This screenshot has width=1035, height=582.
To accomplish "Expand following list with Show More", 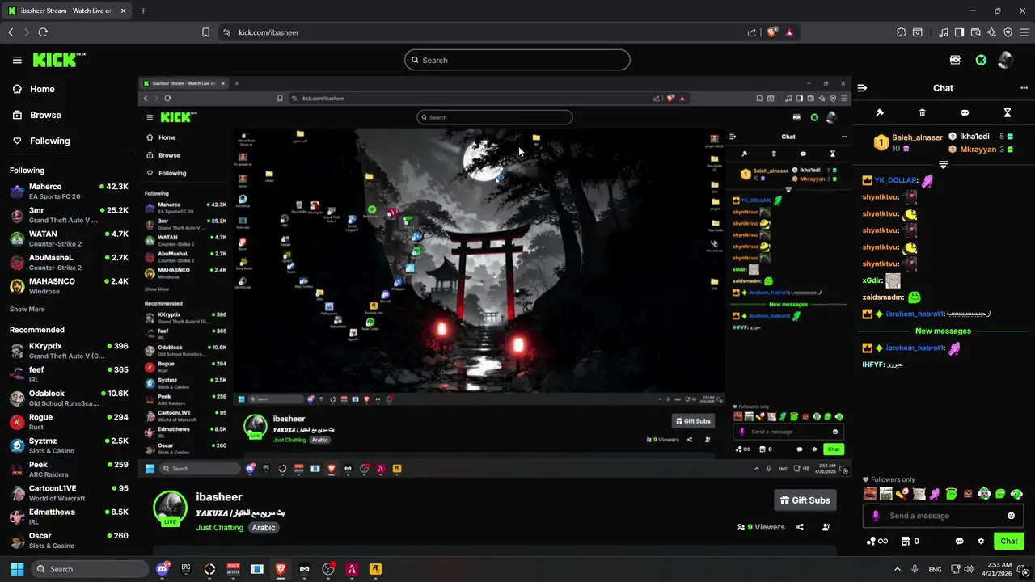I will (27, 309).
